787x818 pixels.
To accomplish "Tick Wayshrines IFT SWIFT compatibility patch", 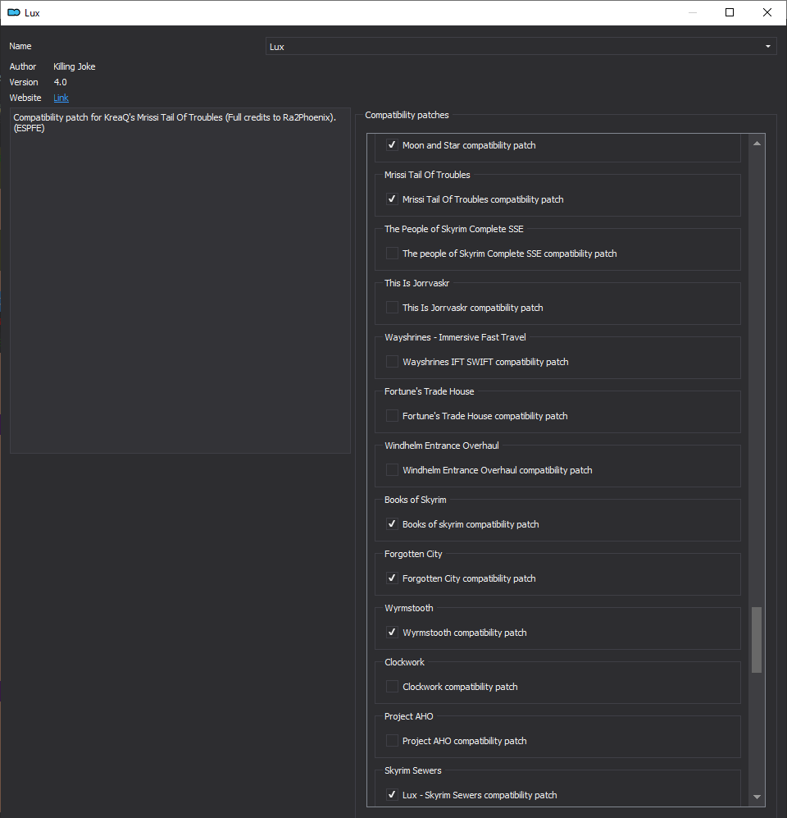I will (x=393, y=362).
